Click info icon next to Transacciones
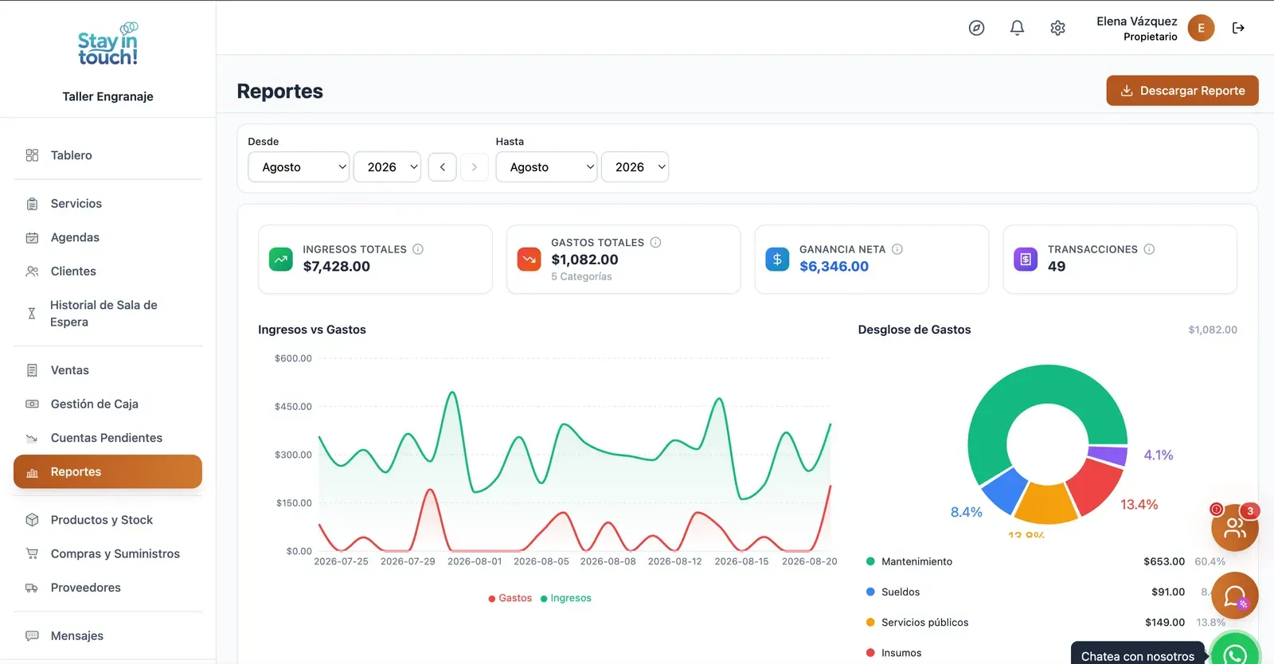 click(x=1149, y=249)
